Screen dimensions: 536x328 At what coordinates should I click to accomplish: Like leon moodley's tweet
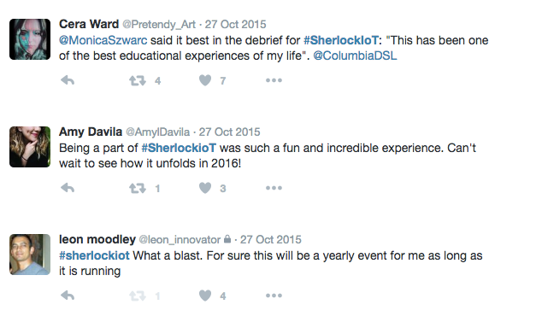pyautogui.click(x=205, y=296)
